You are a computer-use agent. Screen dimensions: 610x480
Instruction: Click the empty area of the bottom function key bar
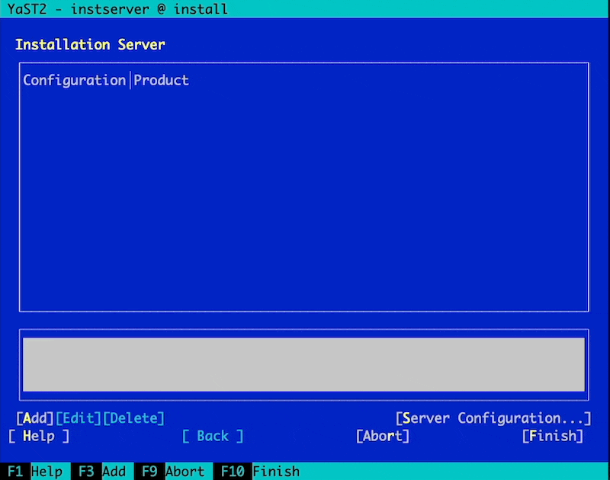(x=457, y=472)
